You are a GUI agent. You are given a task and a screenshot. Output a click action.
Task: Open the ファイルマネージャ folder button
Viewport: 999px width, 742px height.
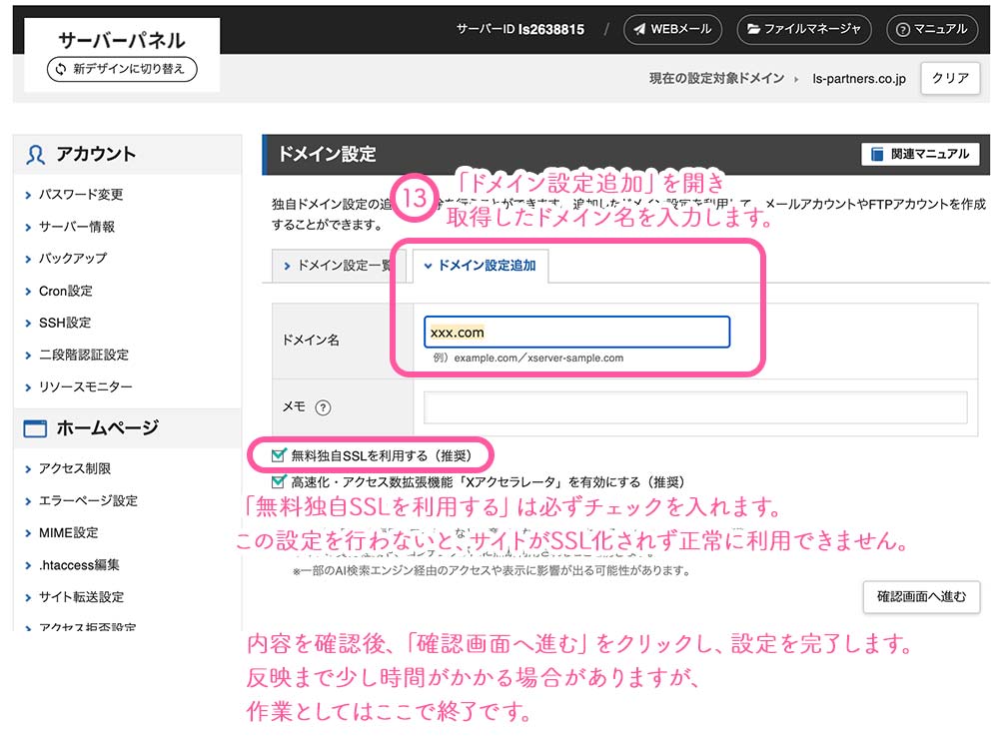click(x=804, y=29)
